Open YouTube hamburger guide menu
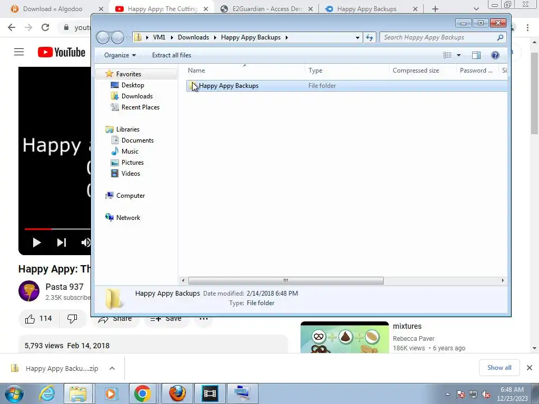The width and height of the screenshot is (539, 404). coord(19,52)
